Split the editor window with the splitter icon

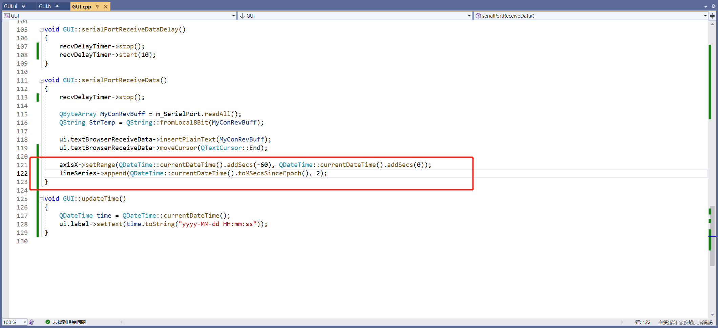click(x=712, y=16)
